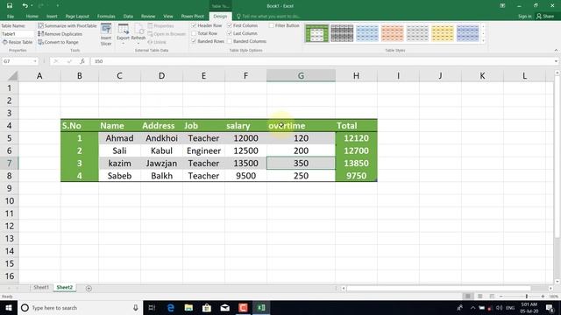The width and height of the screenshot is (561, 315).
Task: Click the Normal view icon
Action: point(467,297)
